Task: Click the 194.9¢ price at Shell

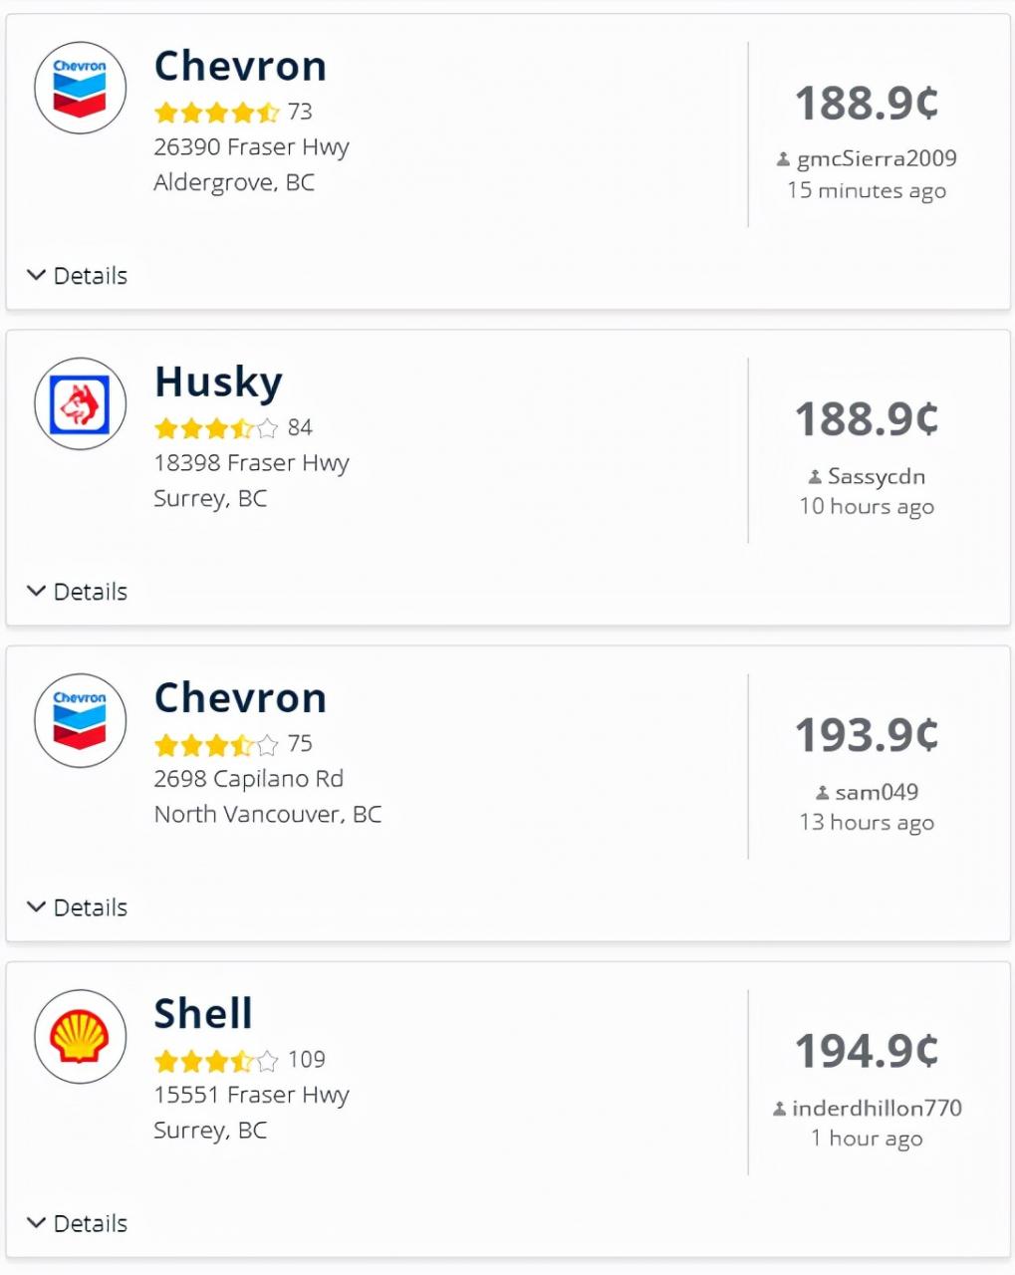Action: tap(867, 1051)
